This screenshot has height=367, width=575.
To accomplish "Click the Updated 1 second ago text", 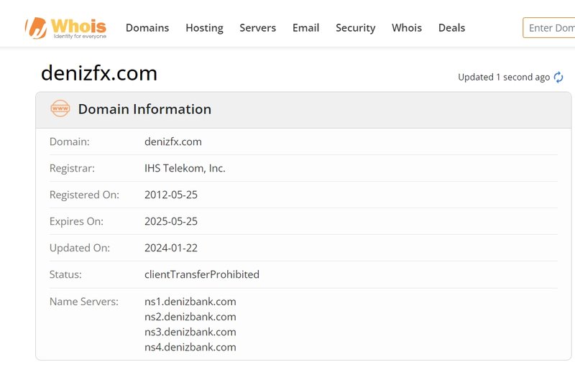I will (504, 77).
